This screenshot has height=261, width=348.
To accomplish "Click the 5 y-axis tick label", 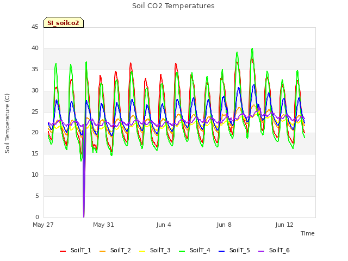I will (37, 196).
